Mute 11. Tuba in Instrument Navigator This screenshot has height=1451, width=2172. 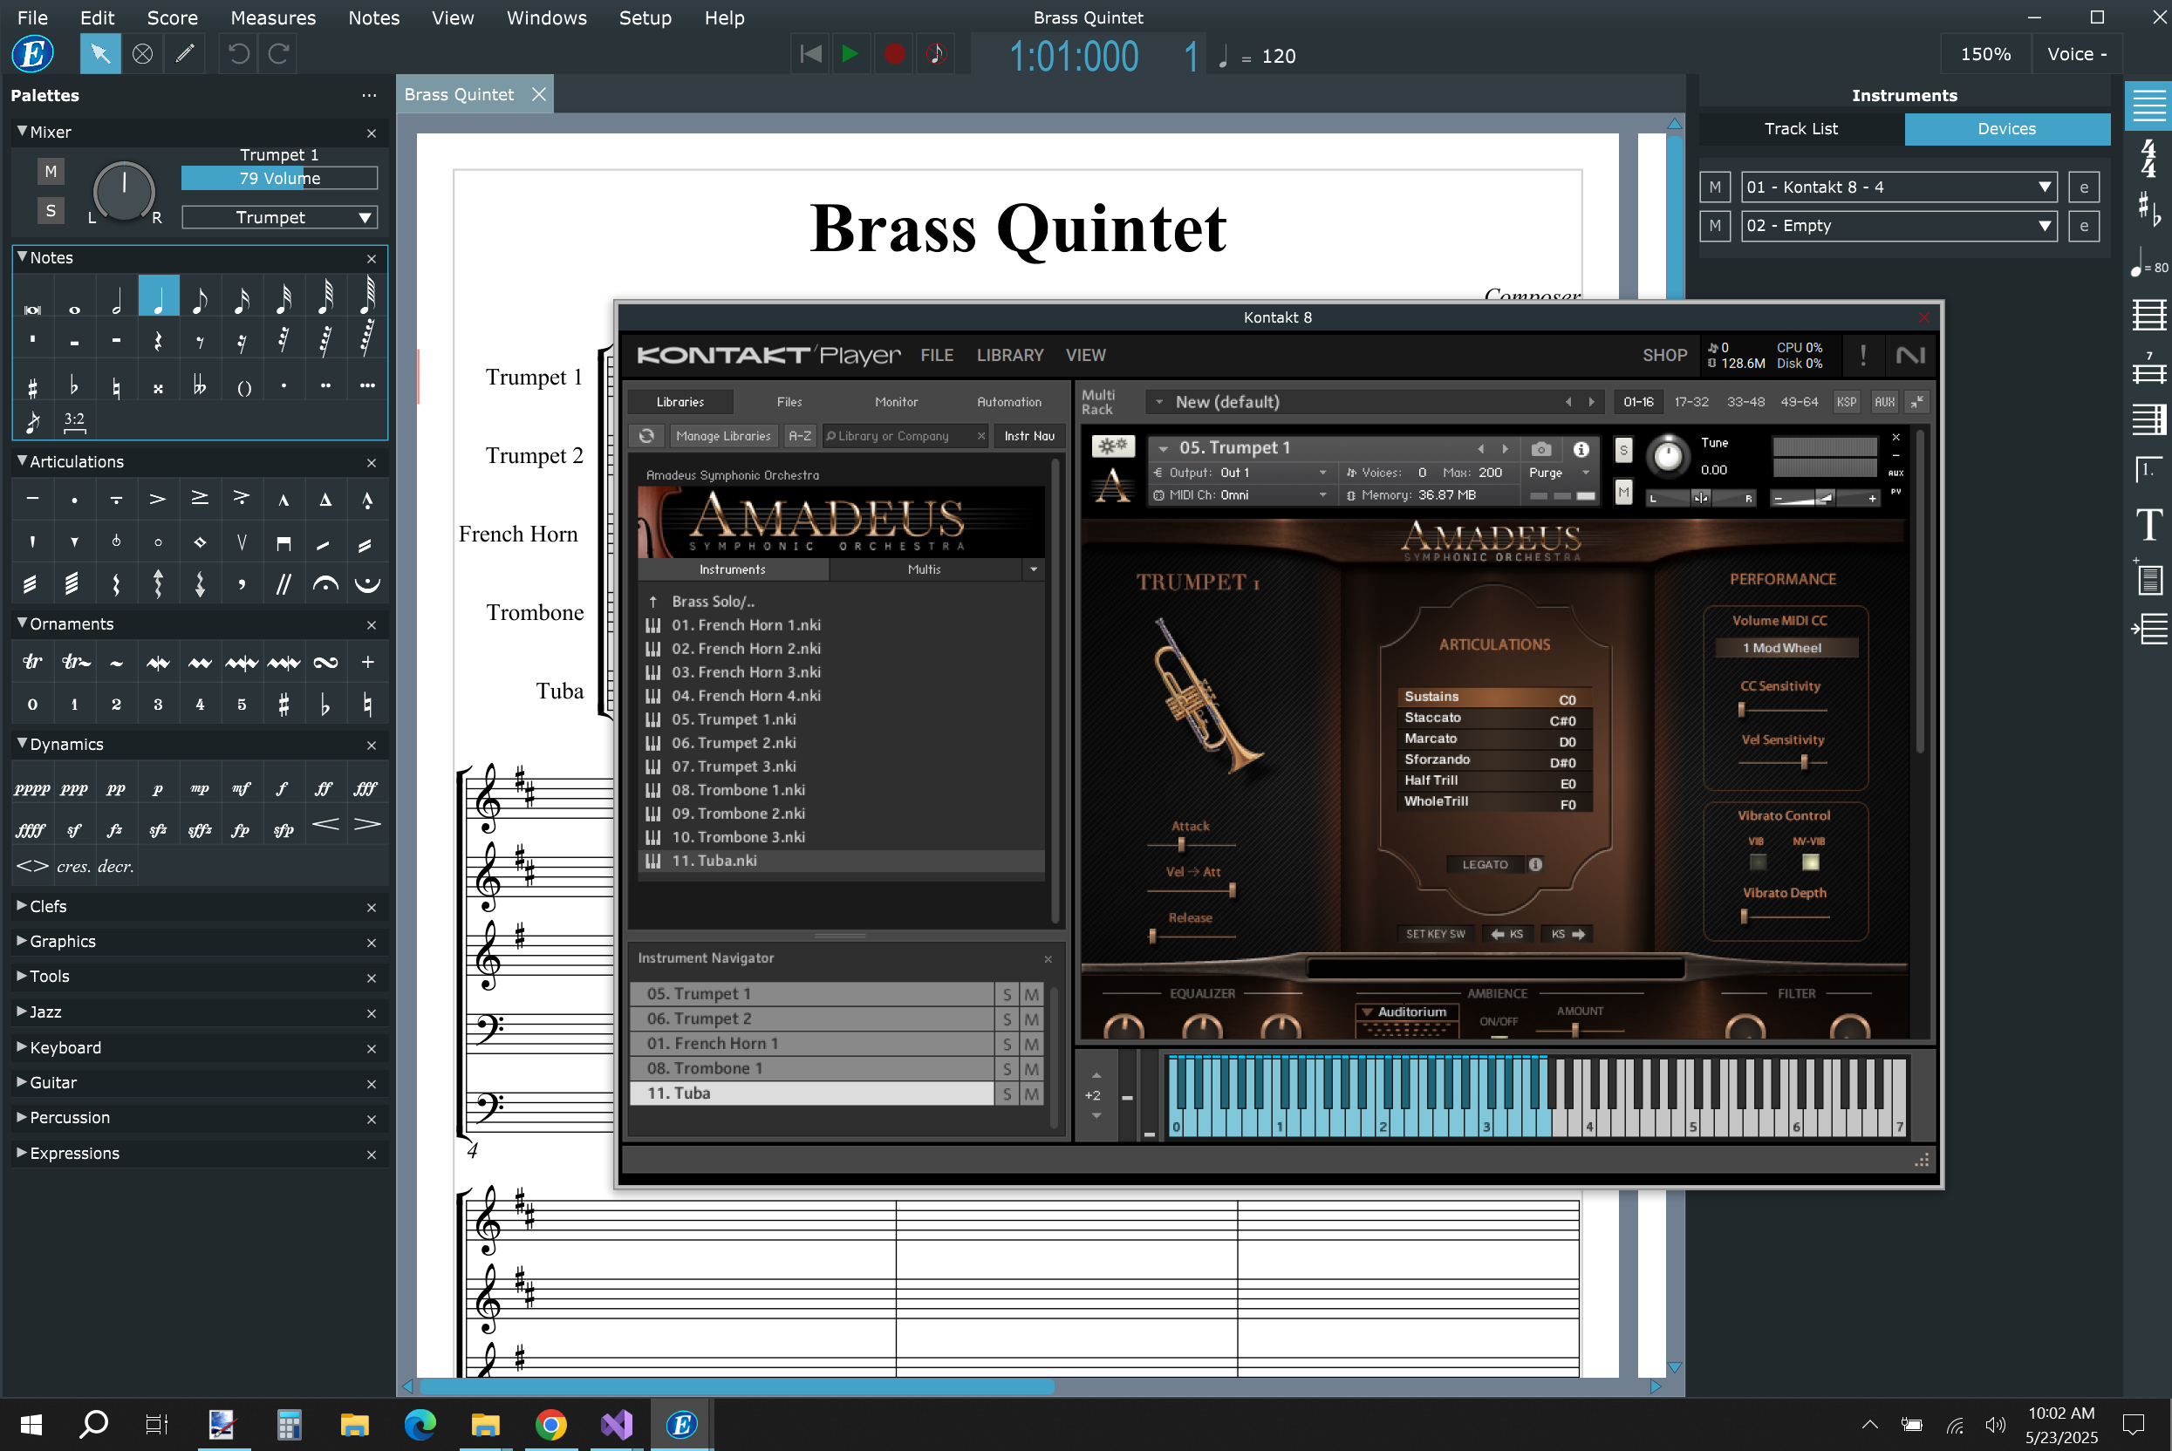[x=1032, y=1093]
